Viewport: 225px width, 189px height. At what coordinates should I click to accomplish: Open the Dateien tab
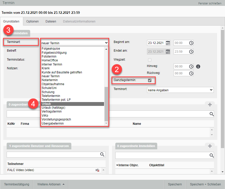click(51, 21)
